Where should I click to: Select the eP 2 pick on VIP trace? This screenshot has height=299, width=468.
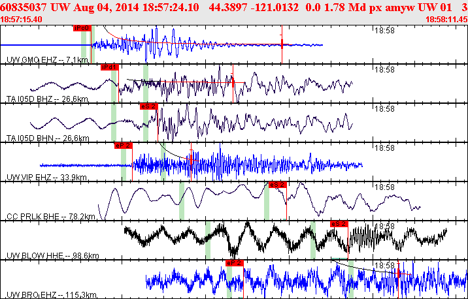click(x=123, y=146)
